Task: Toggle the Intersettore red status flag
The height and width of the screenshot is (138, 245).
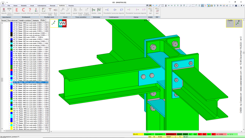Action: 171,134
